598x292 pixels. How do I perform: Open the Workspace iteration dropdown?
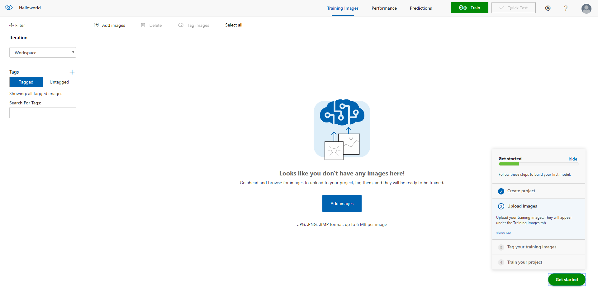pyautogui.click(x=43, y=52)
